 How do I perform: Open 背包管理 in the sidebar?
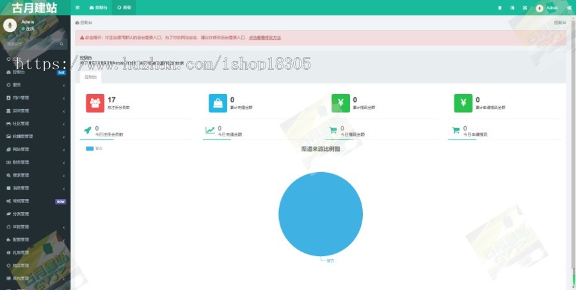coord(35,278)
